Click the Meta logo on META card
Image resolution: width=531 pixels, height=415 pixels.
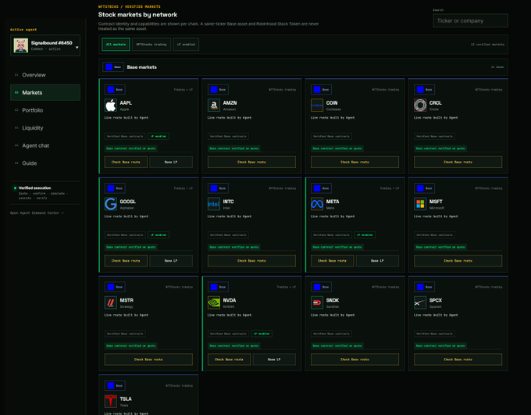point(317,204)
